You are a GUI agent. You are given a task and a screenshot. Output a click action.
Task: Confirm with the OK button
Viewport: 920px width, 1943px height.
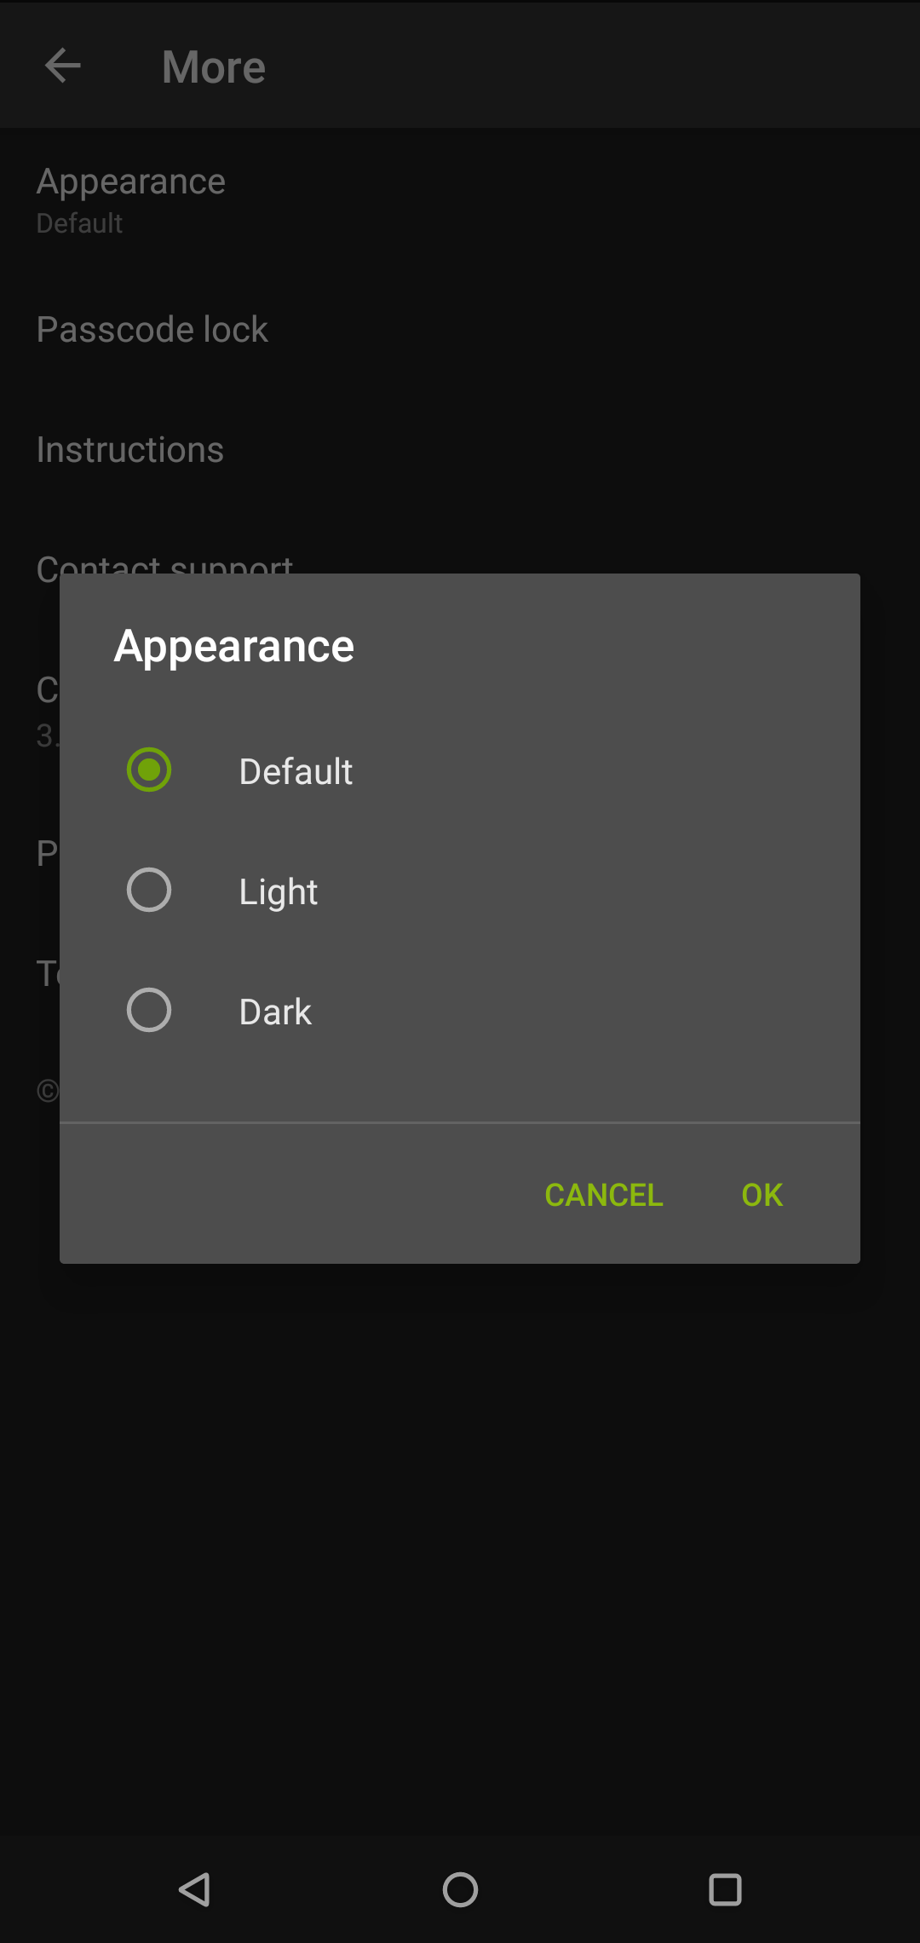click(762, 1195)
